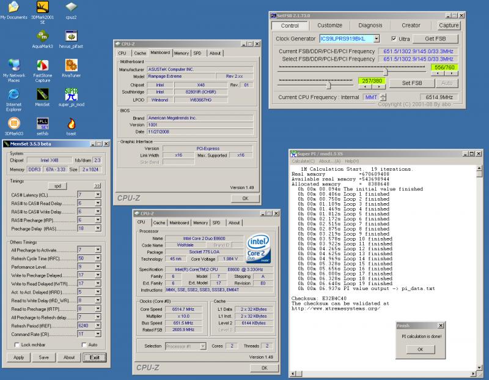Open Processor Selection dropdown in CPU-Z

click(x=203, y=346)
